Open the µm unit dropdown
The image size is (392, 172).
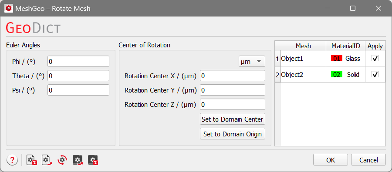(252, 62)
